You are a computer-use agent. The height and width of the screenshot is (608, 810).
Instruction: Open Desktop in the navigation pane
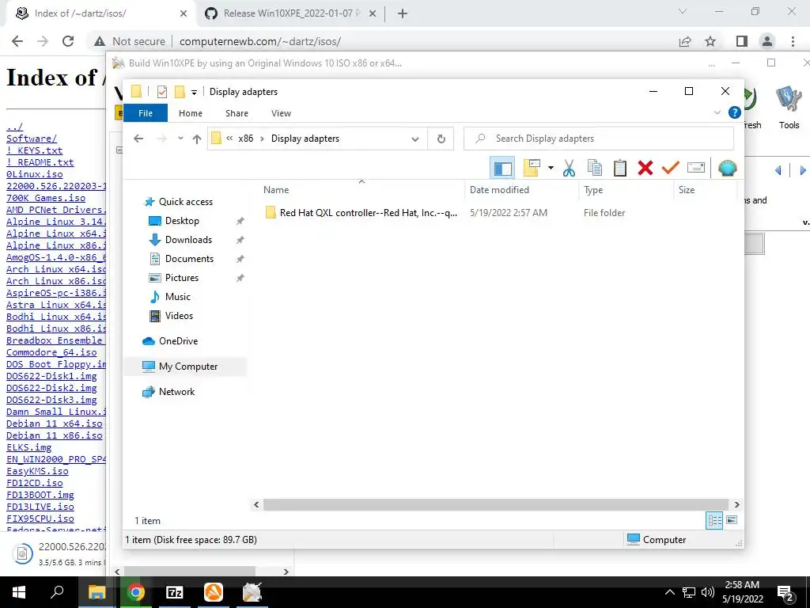point(182,221)
